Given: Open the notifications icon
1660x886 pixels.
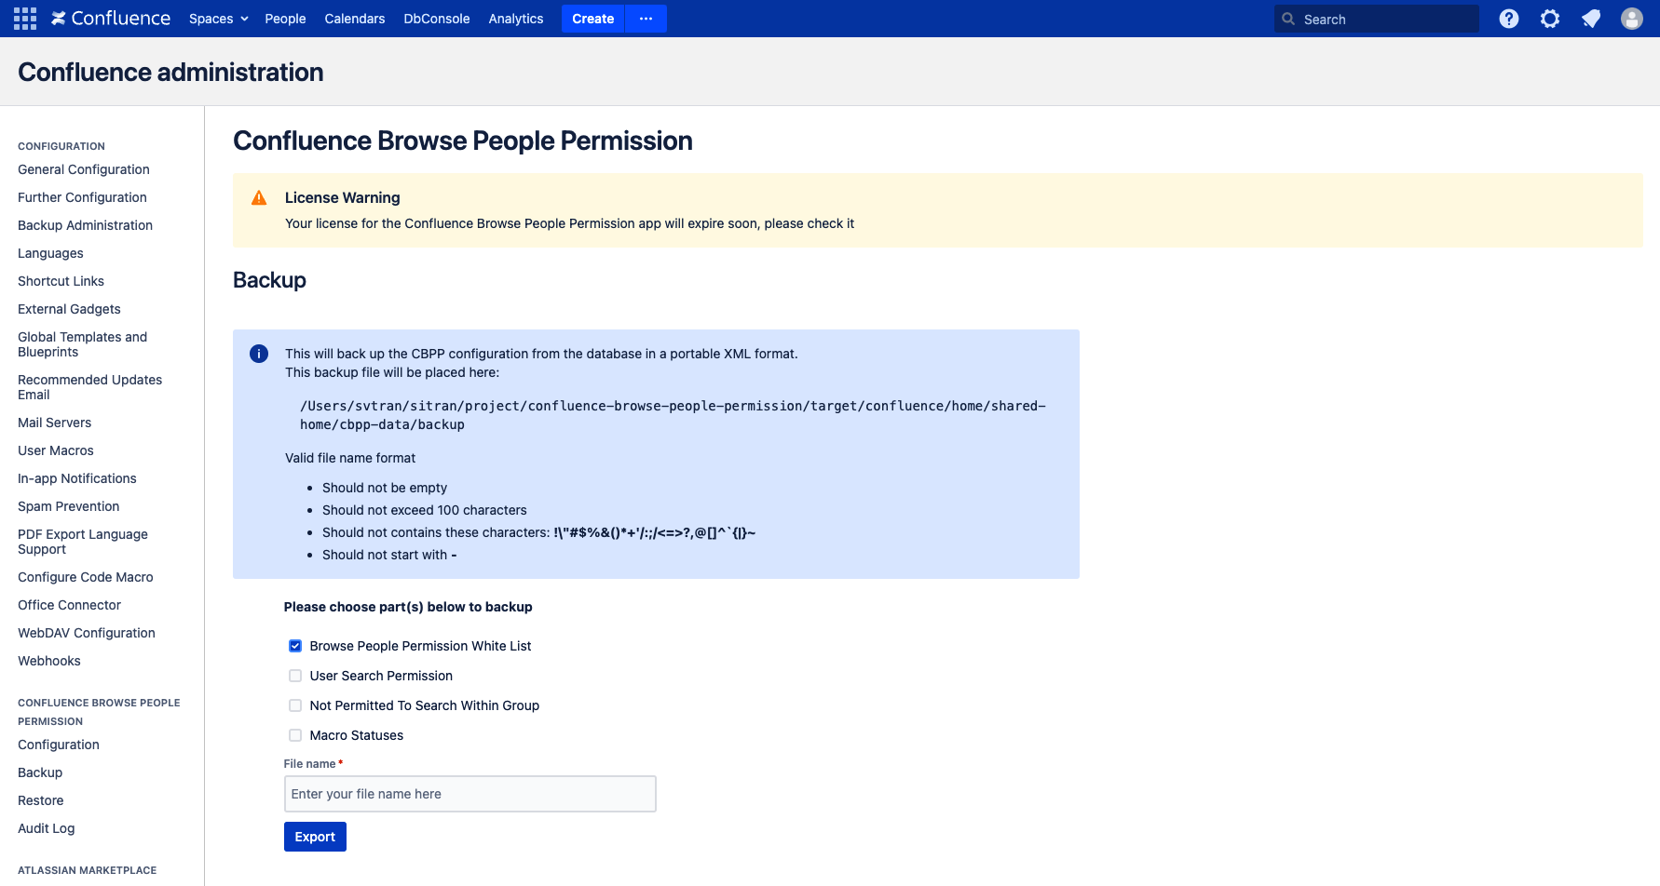Looking at the screenshot, I should click(x=1590, y=19).
